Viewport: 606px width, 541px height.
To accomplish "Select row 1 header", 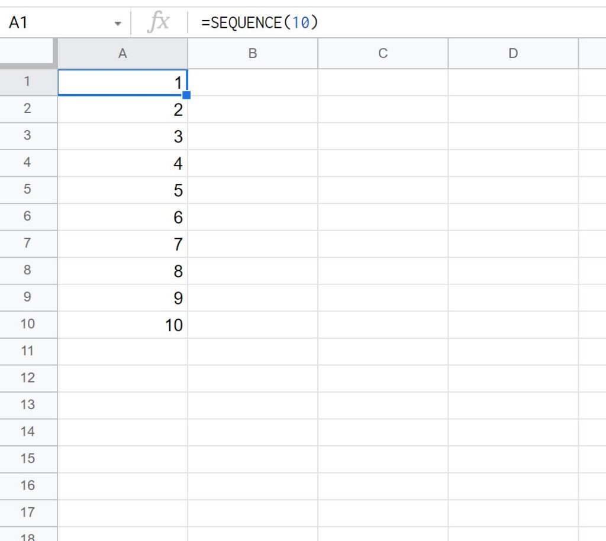I will click(x=28, y=83).
